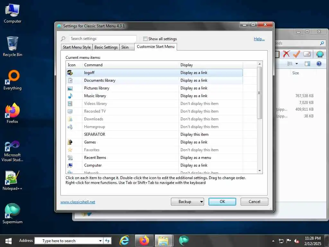This screenshot has width=329, height=247.
Task: Click Windows Start button
Action: [x=8, y=241]
